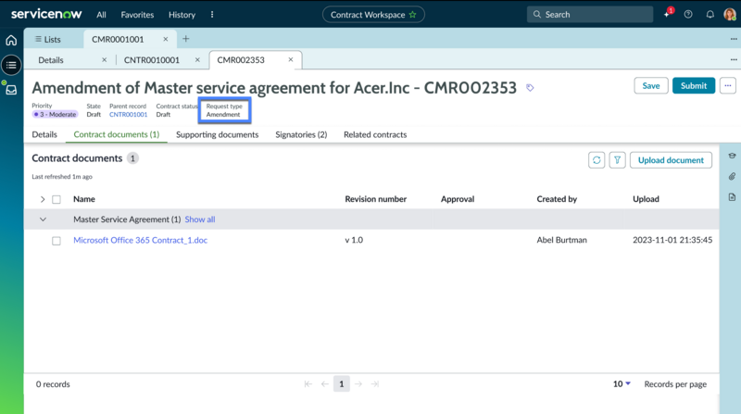This screenshot has height=414, width=741.
Task: Click the ServiceNow logo
Action: 46,14
